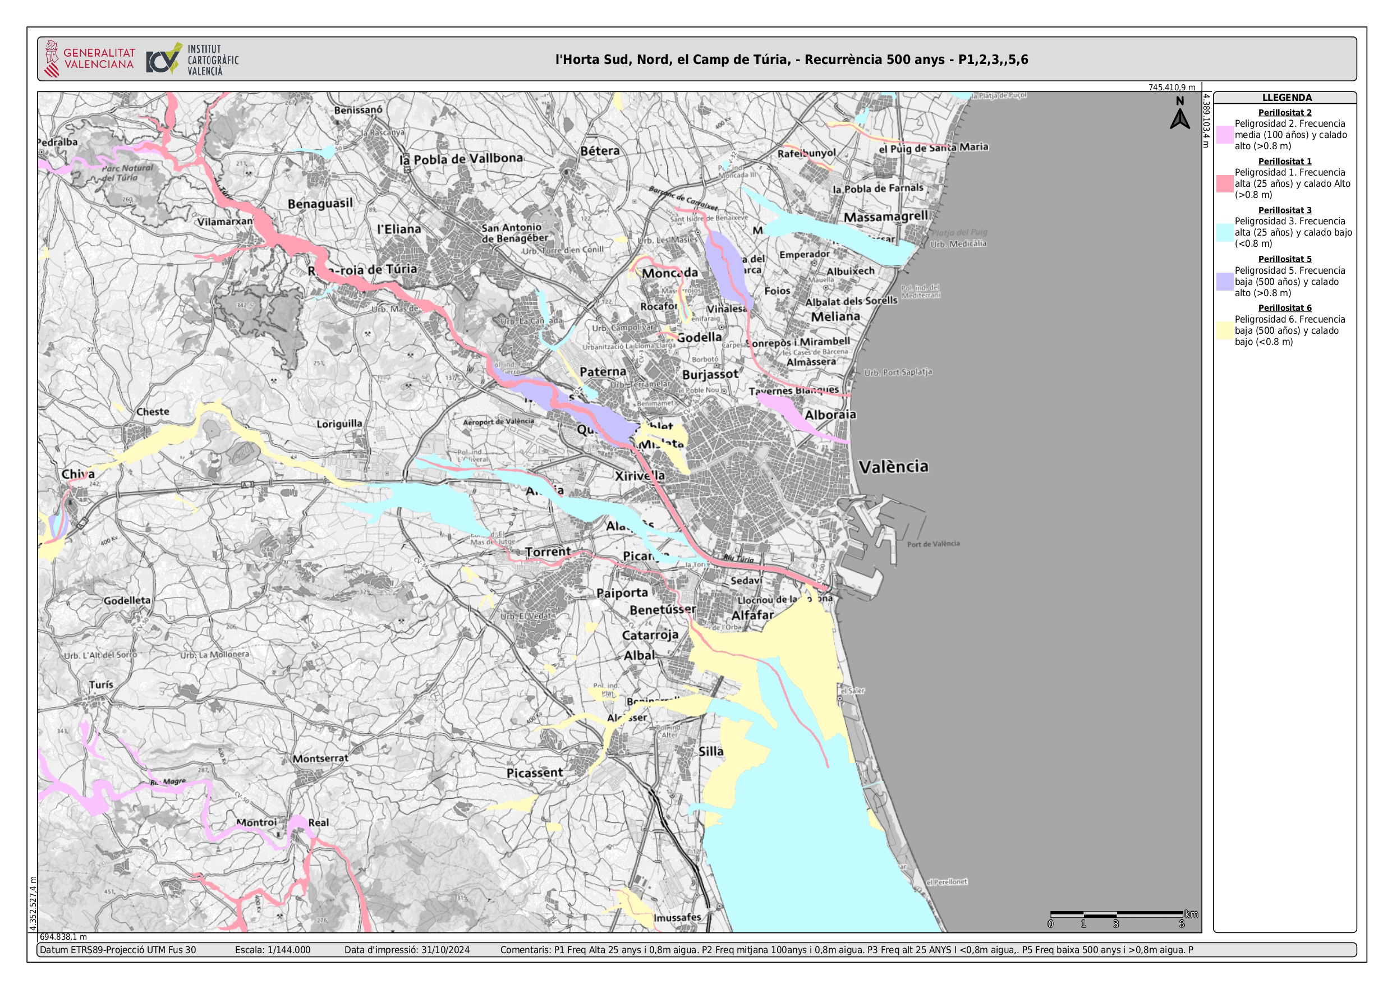Click the València city label
Screen dimensions: 1392x984
(893, 467)
